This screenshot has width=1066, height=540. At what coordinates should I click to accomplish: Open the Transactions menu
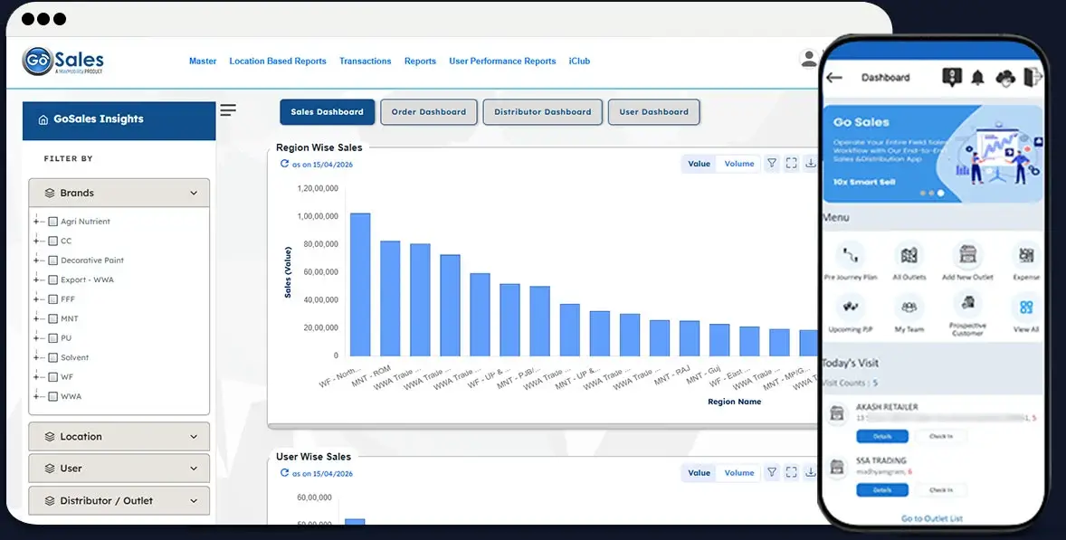(365, 62)
